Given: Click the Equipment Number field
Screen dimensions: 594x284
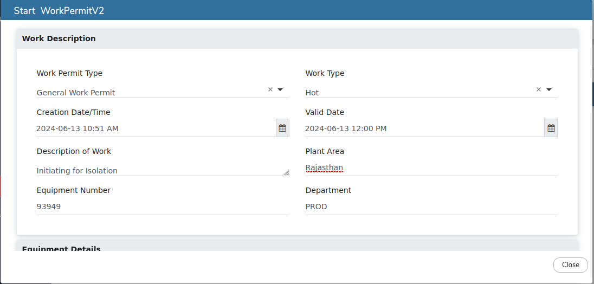Looking at the screenshot, I should (x=163, y=206).
